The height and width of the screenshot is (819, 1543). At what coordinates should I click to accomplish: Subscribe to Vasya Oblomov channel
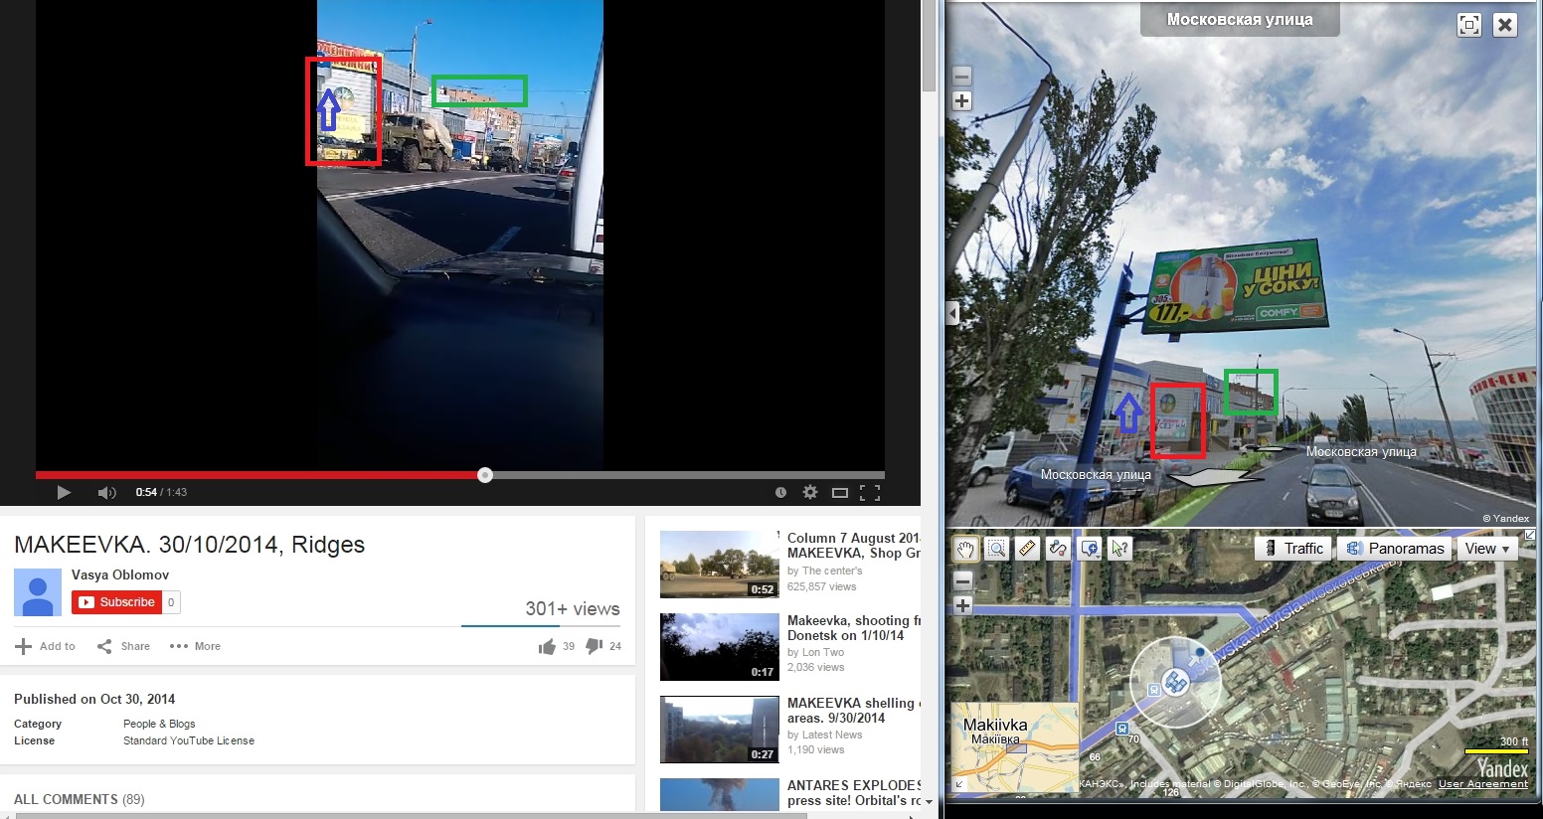pos(116,602)
